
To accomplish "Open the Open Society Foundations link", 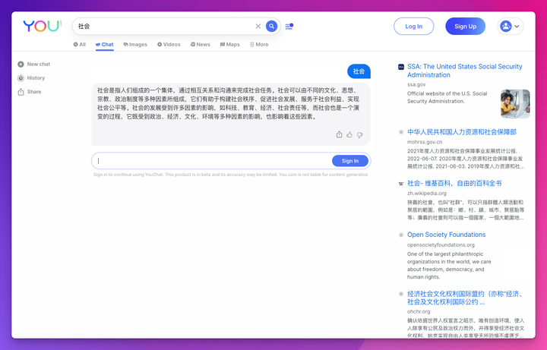I will click(x=446, y=235).
